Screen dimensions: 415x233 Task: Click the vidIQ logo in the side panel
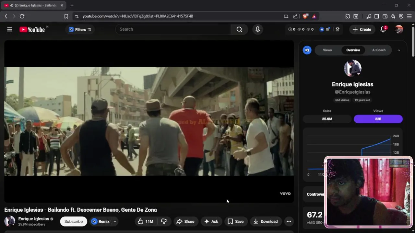[307, 50]
